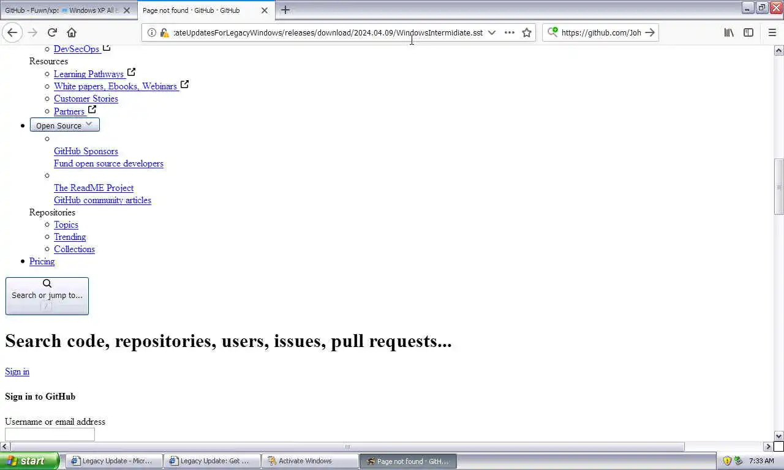Image resolution: width=784 pixels, height=470 pixels.
Task: Open the Collections link
Action: (x=74, y=249)
